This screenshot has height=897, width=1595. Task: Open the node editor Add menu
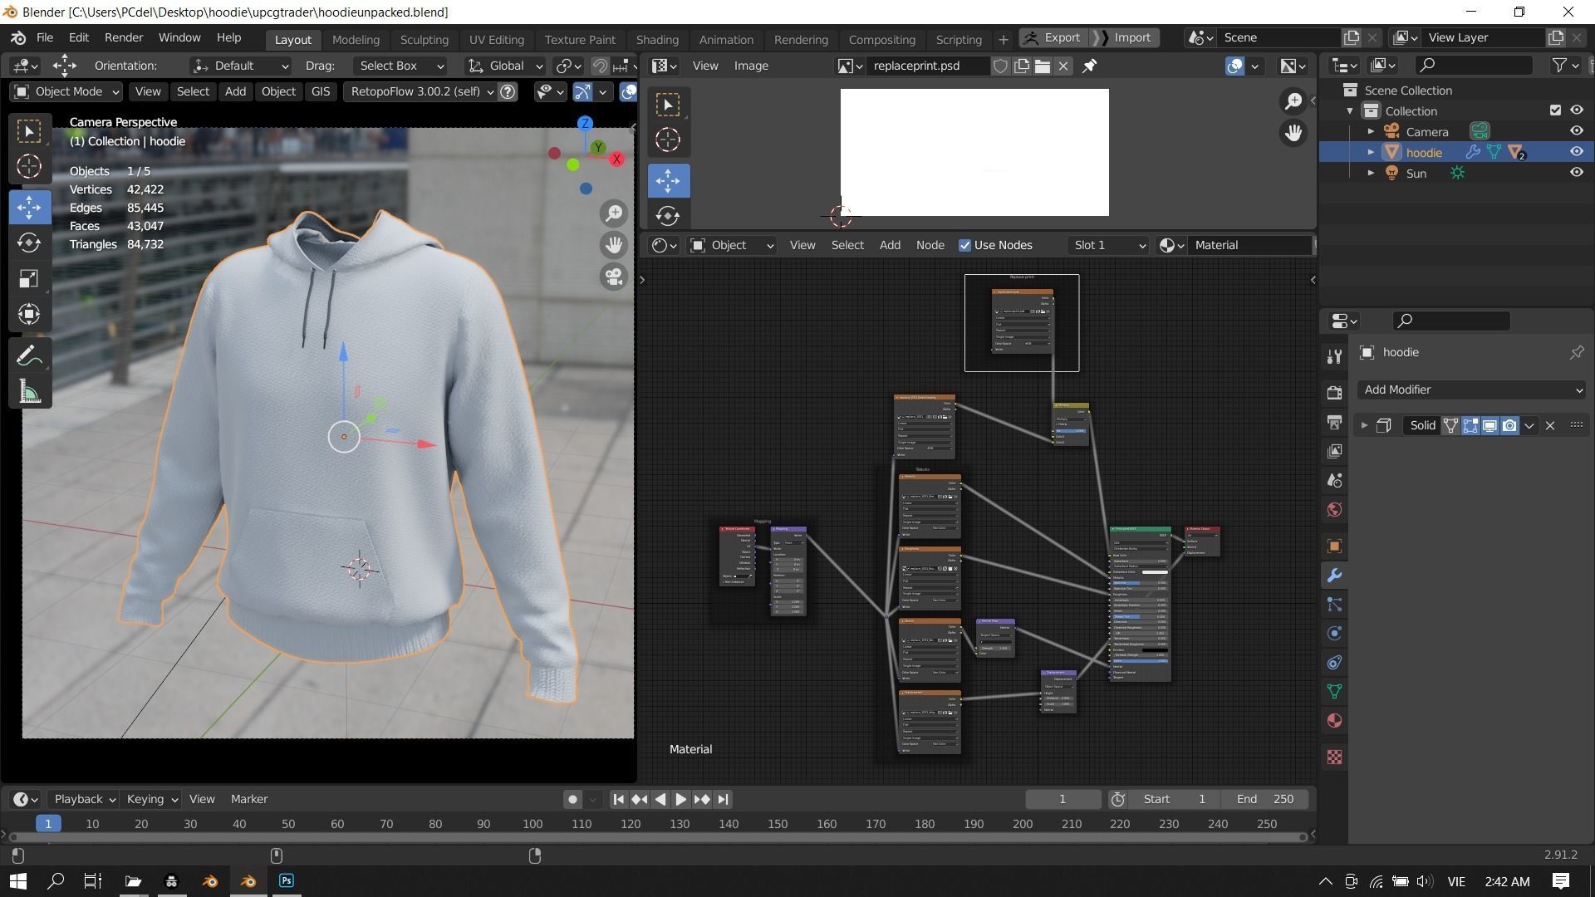point(890,245)
